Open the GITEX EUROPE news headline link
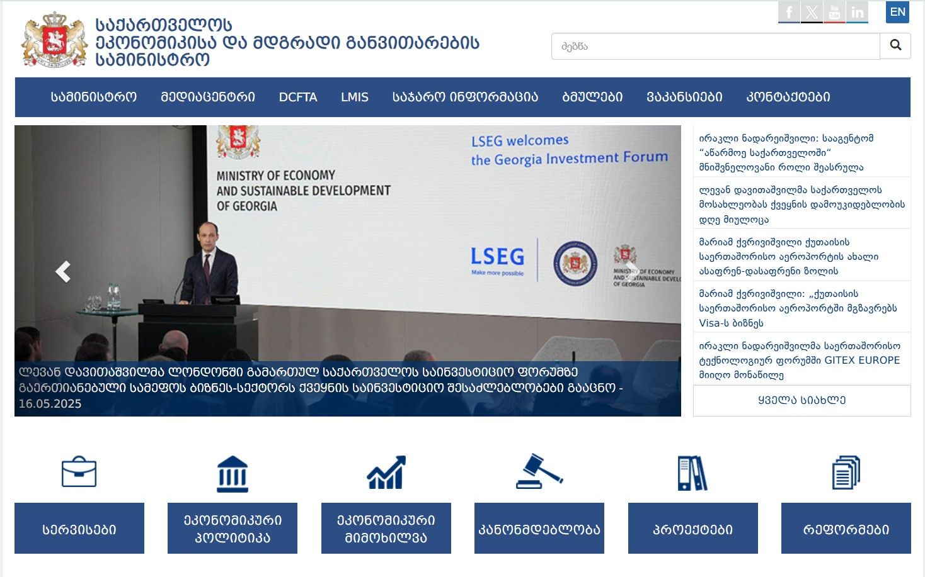The width and height of the screenshot is (925, 577). point(799,360)
